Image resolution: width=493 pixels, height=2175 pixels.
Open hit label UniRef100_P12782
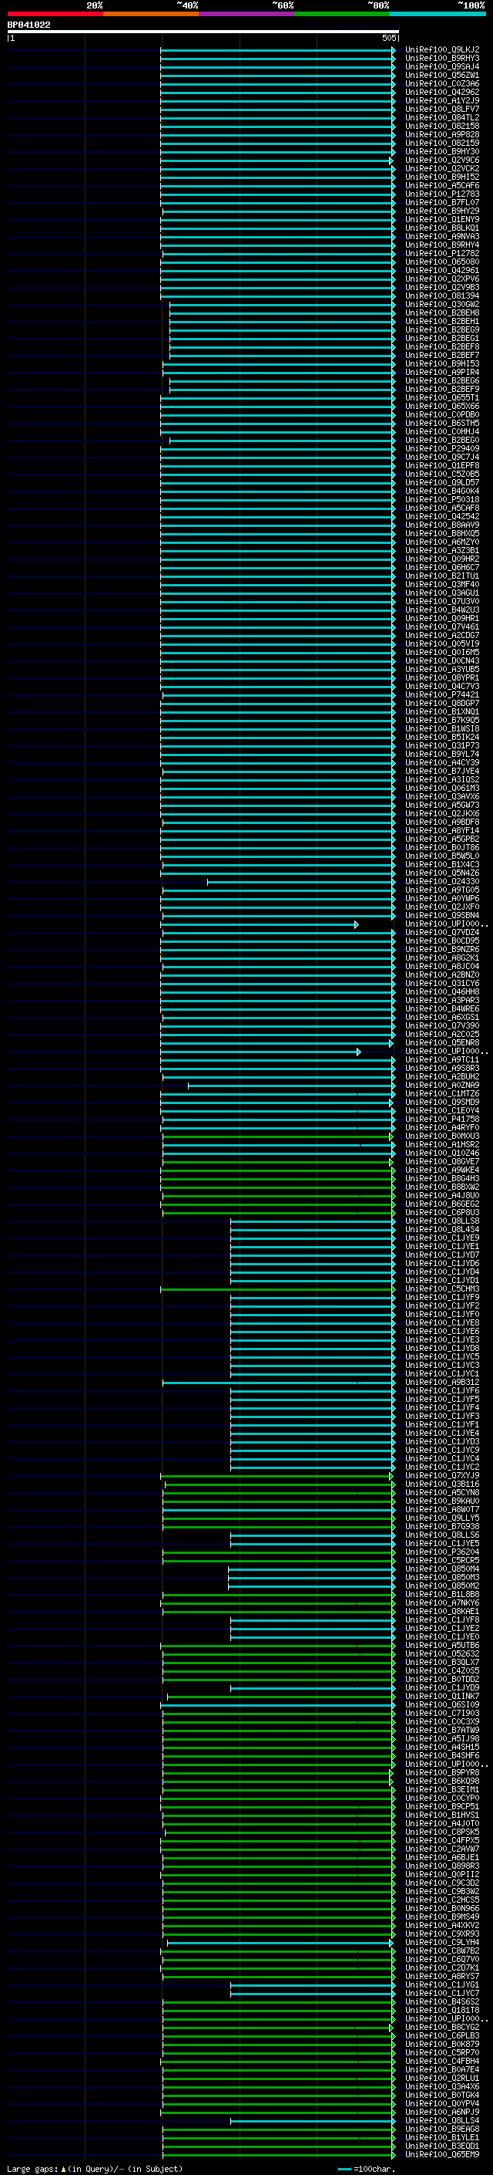tap(442, 253)
